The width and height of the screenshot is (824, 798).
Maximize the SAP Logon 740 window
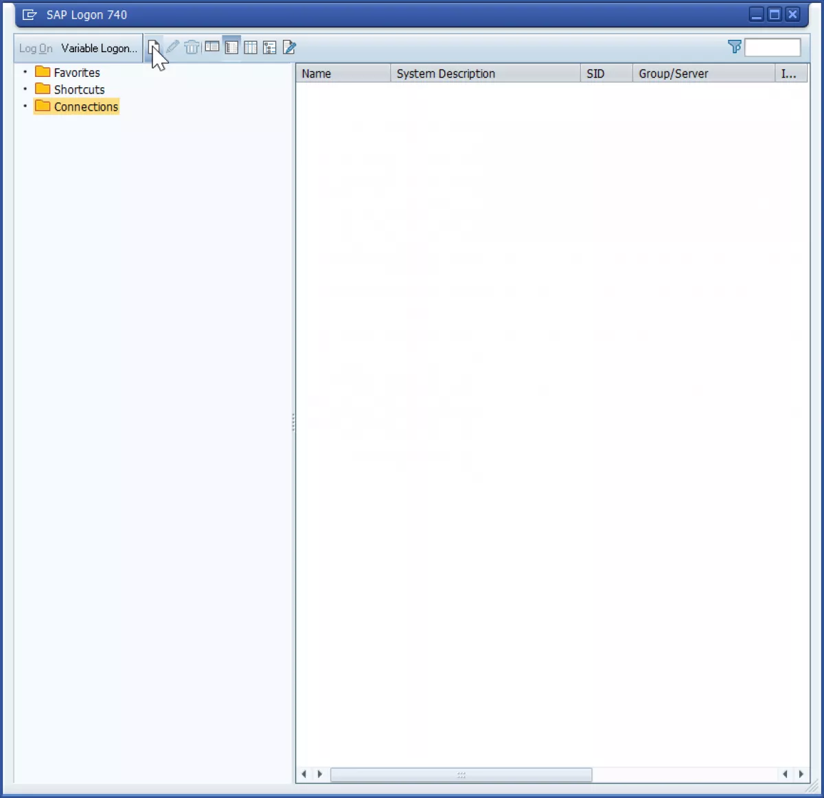pos(775,14)
